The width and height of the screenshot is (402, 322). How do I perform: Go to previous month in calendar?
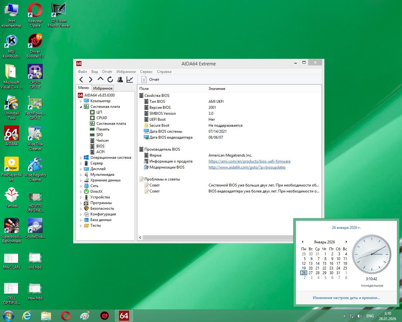click(302, 242)
